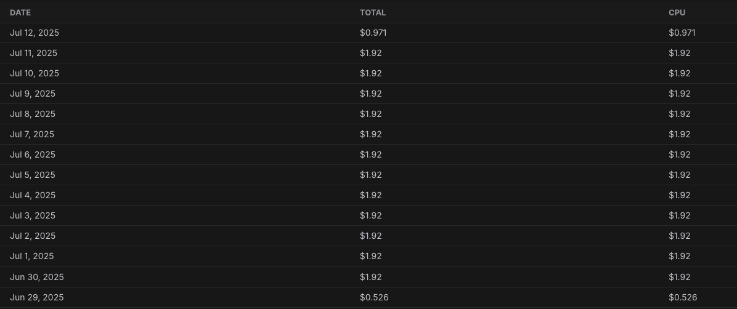
Task: Click the $0.971 CPU cost cell
Action: (x=682, y=33)
